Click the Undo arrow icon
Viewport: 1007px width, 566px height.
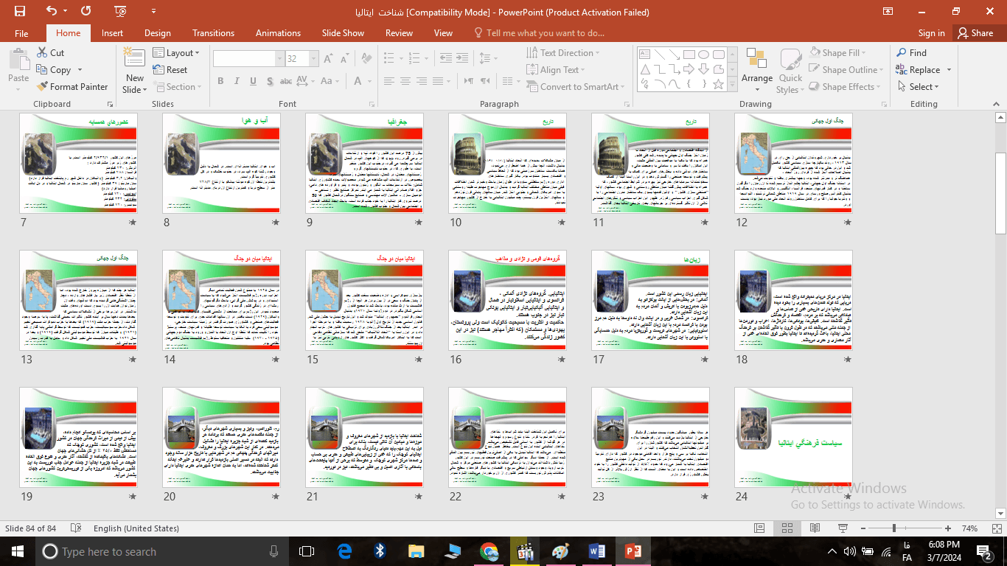(x=52, y=11)
